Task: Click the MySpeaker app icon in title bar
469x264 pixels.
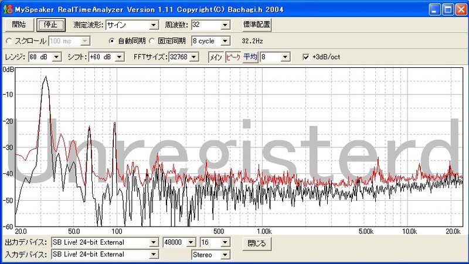Action: click(7, 9)
